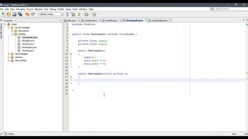Open the Debug menu

coord(53,9)
